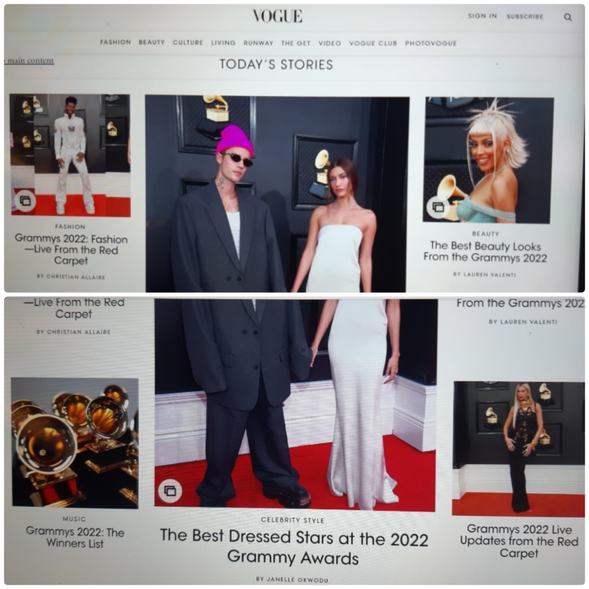Click author name Janelle Okwodu

pos(295,579)
